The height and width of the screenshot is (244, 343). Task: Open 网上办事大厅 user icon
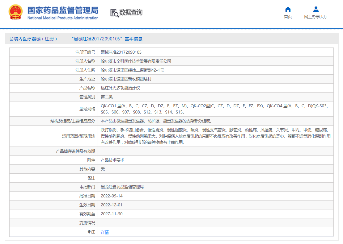pyautogui.click(x=316, y=9)
